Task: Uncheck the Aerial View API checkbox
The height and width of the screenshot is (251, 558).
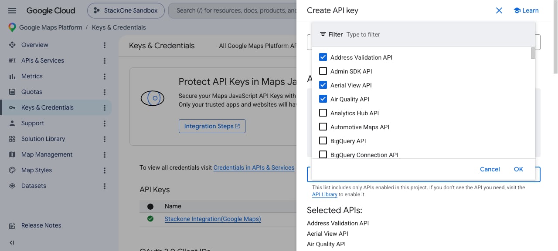Action: (323, 85)
